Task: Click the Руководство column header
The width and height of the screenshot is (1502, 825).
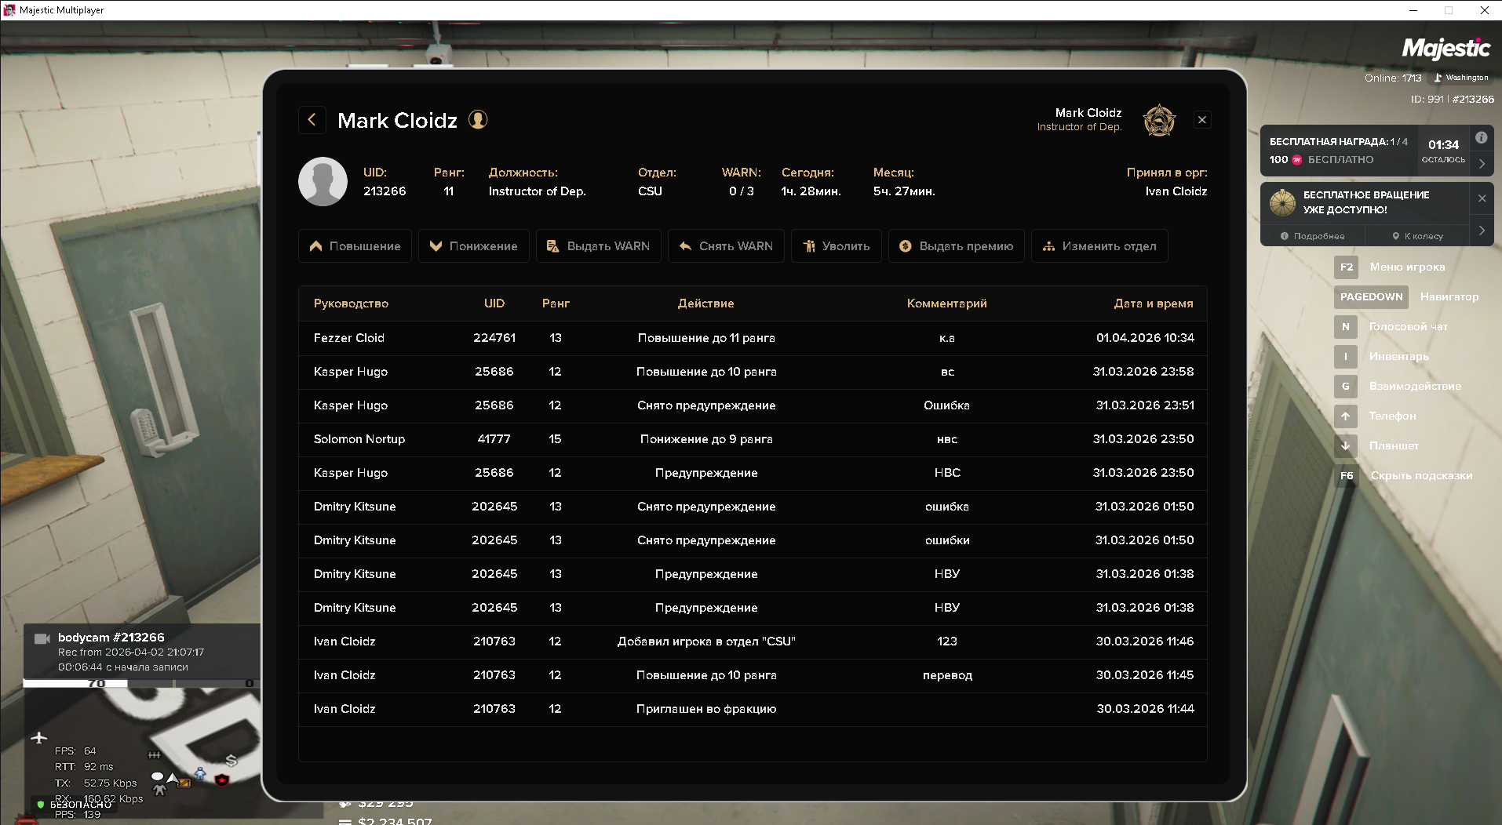Action: click(351, 303)
